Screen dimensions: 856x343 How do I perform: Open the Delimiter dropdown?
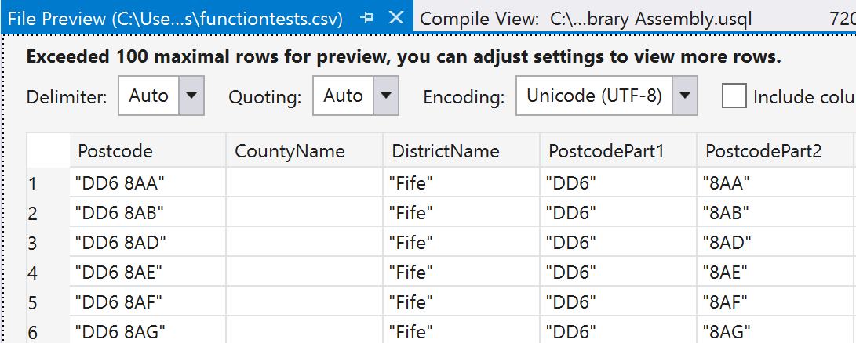click(x=191, y=96)
